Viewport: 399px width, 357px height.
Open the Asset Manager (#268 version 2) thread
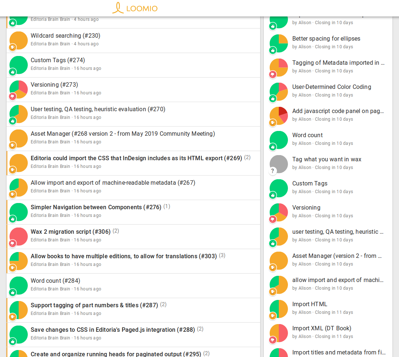coord(123,134)
